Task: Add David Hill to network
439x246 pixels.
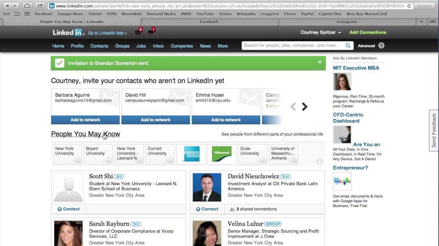Action: (156, 120)
